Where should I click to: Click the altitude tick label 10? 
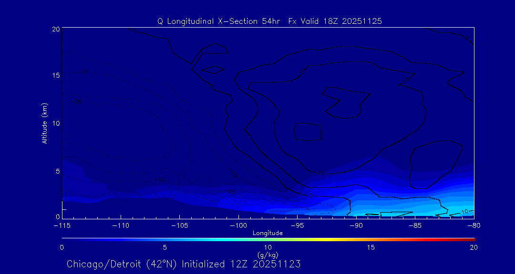(55, 123)
